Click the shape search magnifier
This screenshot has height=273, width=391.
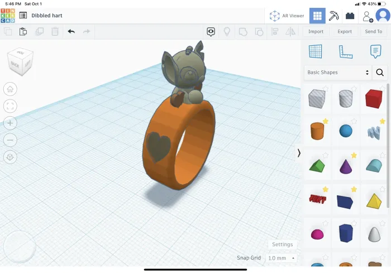coord(380,73)
